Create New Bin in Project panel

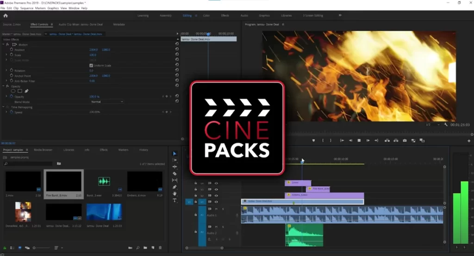145,248
